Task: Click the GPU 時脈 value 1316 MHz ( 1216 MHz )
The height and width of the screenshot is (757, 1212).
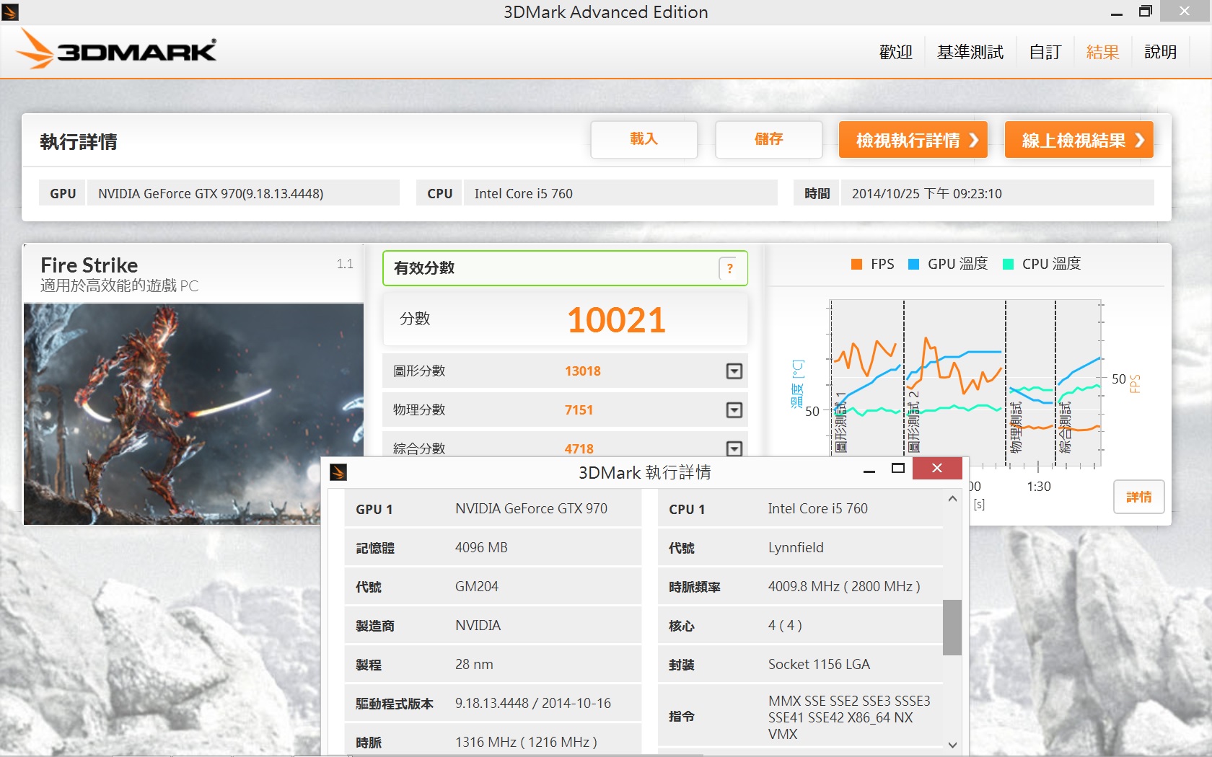Action: (526, 743)
